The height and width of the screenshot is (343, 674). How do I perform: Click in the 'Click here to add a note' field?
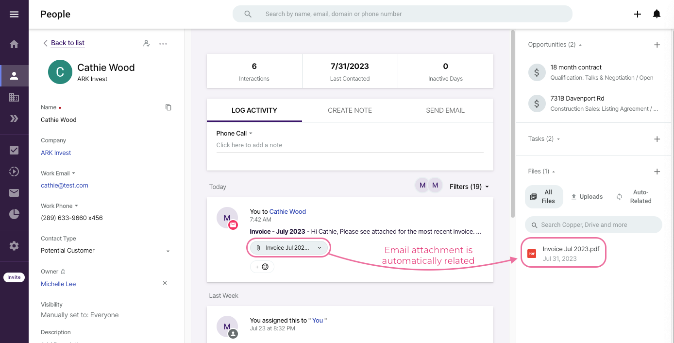point(350,145)
